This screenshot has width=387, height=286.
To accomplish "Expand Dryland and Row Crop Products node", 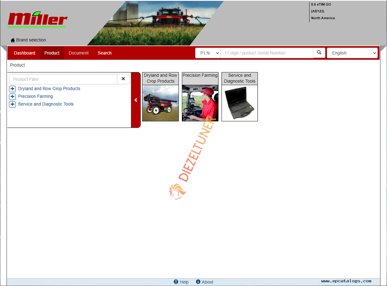I will (12, 89).
